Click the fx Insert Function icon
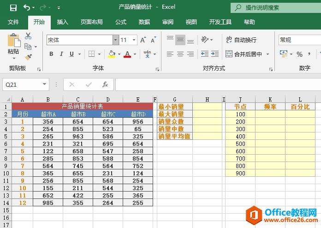The image size is (321, 228). [x=105, y=84]
